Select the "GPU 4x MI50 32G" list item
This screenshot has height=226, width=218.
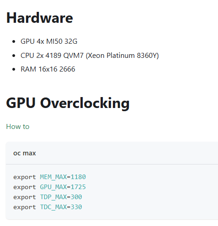point(49,41)
